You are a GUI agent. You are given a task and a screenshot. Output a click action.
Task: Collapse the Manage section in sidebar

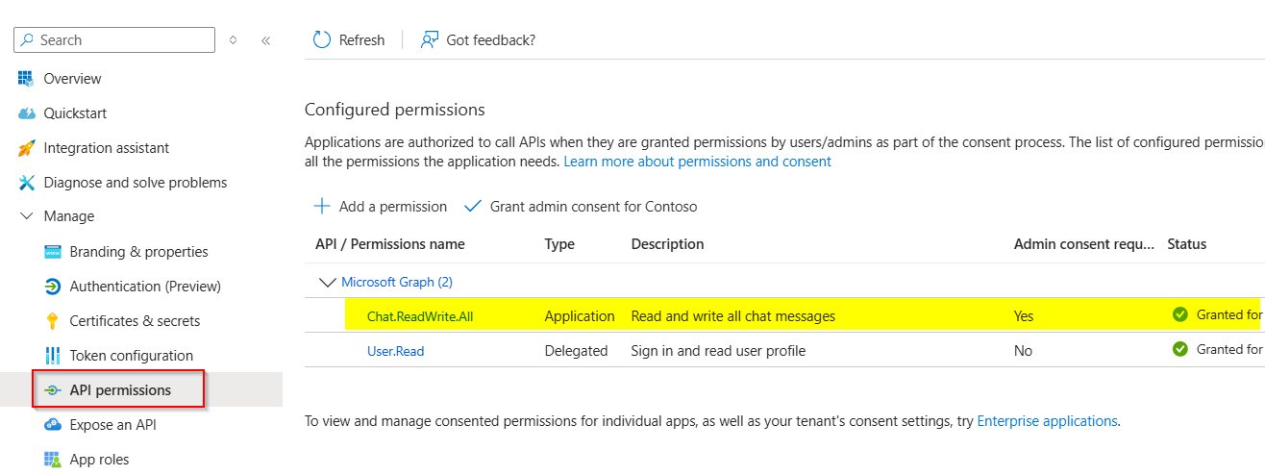(x=26, y=217)
